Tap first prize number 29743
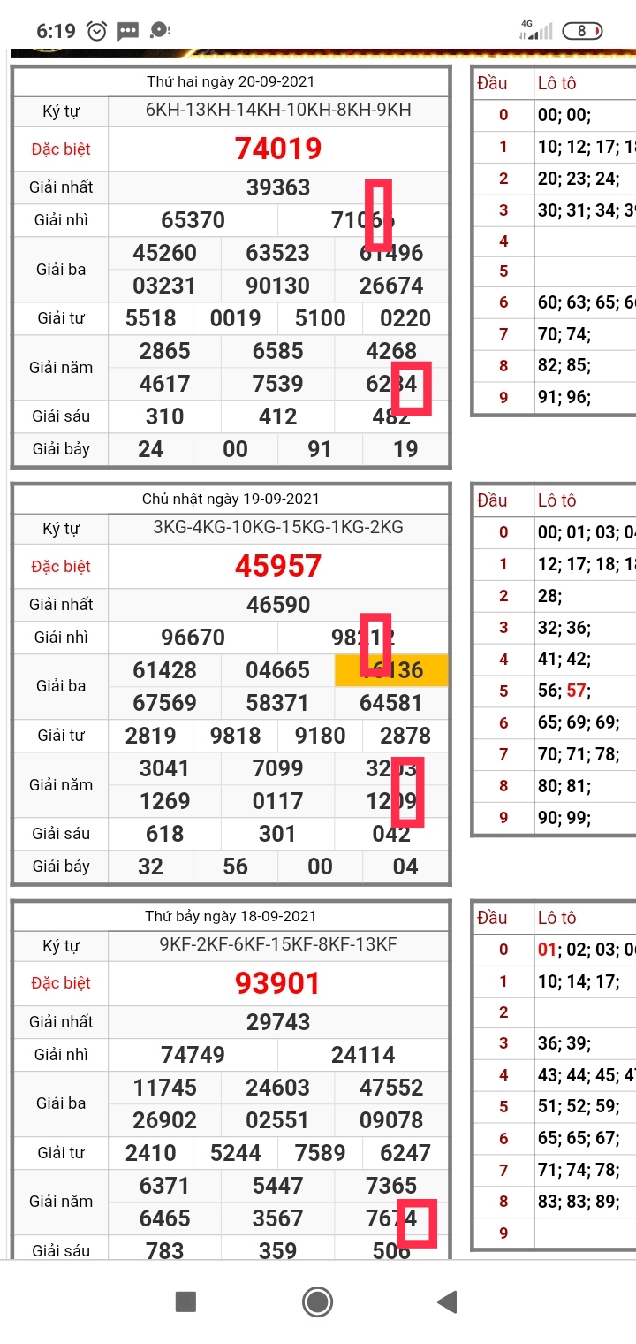636x1344 pixels. (278, 1022)
